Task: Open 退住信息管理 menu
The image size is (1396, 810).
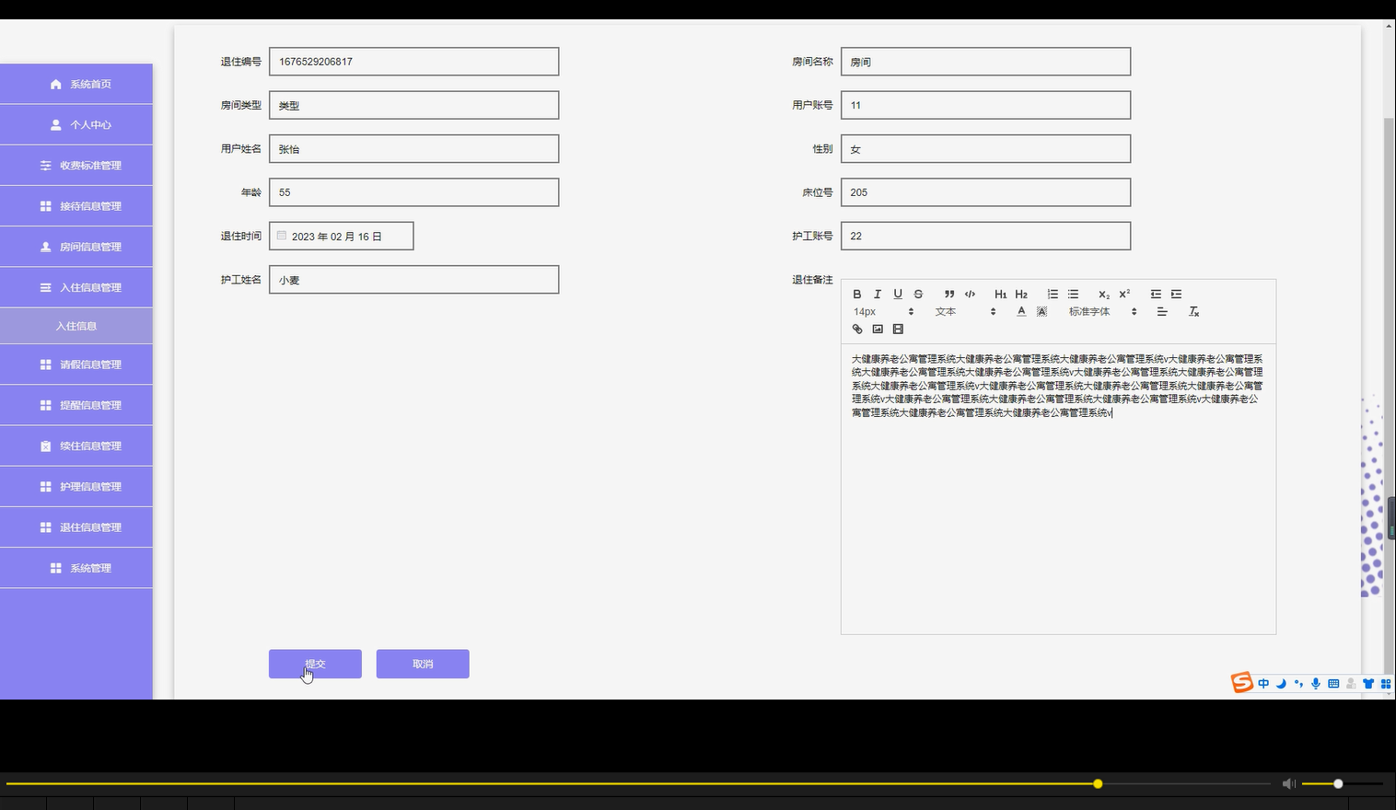Action: point(76,527)
